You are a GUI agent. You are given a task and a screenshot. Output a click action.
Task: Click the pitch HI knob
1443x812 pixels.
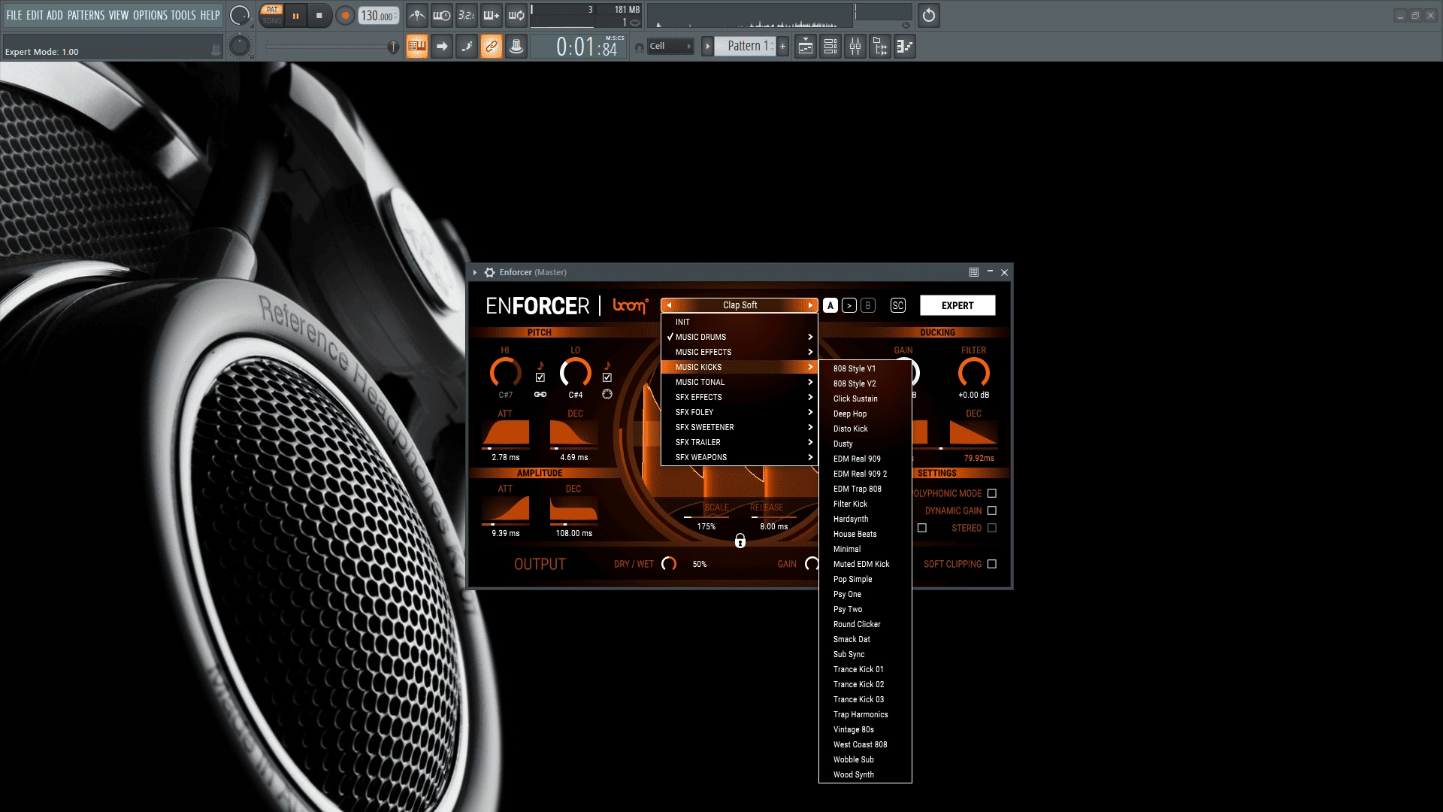(505, 373)
